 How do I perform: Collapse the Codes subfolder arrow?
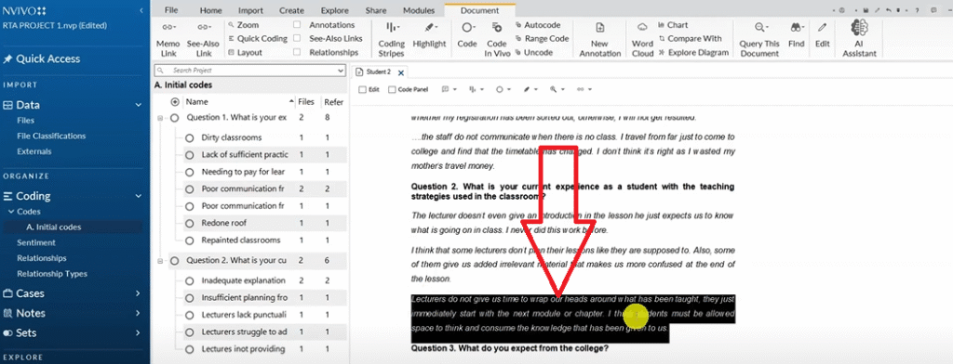11,212
